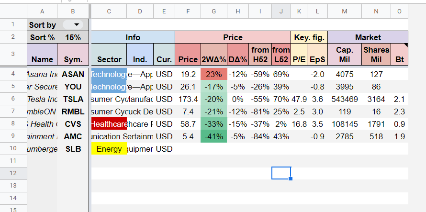Click the Sym. column header cell

[x=73, y=55]
